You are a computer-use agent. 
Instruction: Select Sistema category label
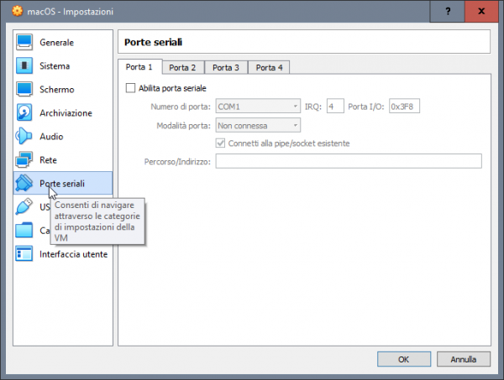tap(55, 65)
